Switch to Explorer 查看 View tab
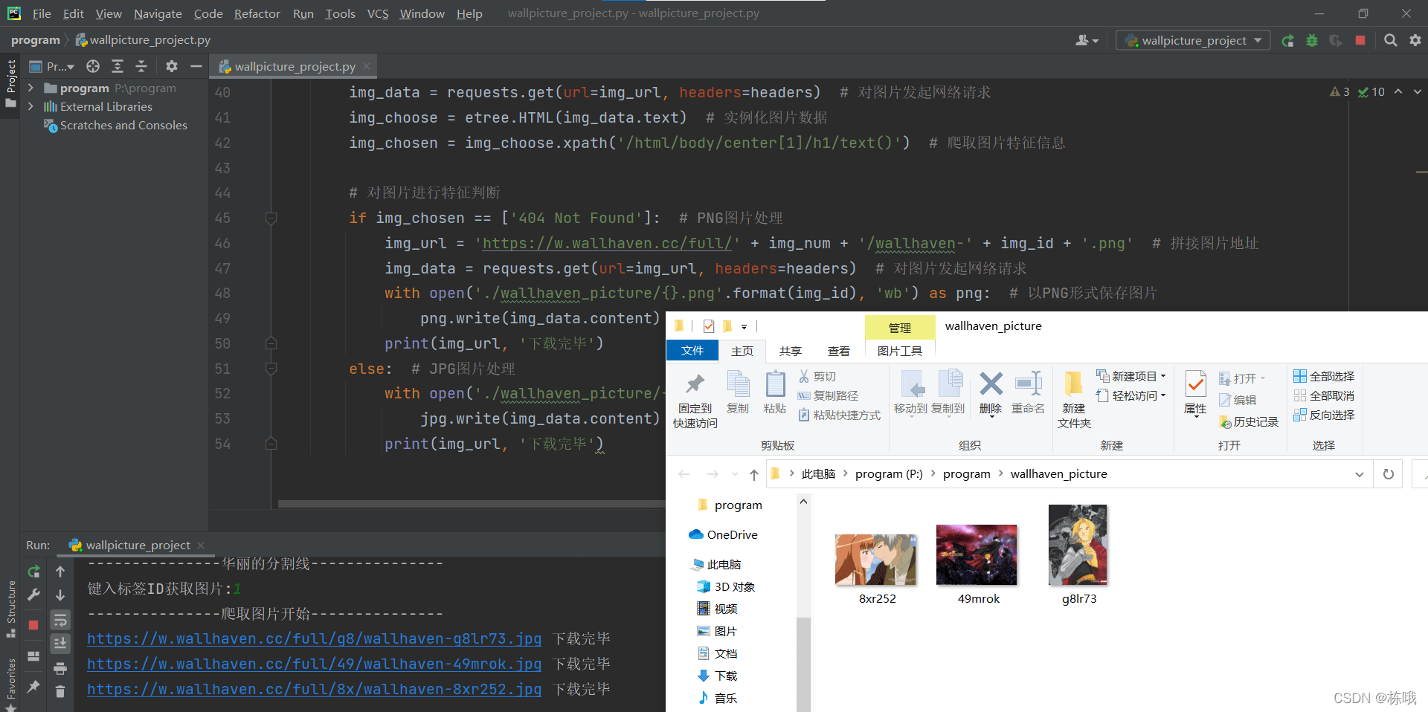 click(838, 351)
